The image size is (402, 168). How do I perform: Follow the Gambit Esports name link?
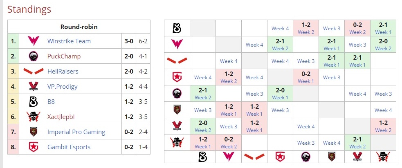coord(69,147)
